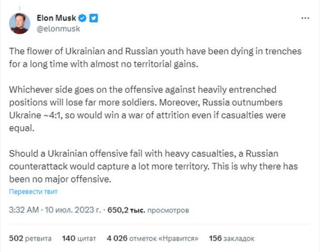Image resolution: width=321 pixels, height=252 pixels.
Task: Open the @elonmusk handle link
Action: (x=59, y=29)
